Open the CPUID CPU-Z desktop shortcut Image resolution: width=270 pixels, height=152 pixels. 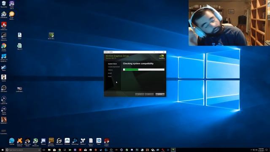point(12,5)
